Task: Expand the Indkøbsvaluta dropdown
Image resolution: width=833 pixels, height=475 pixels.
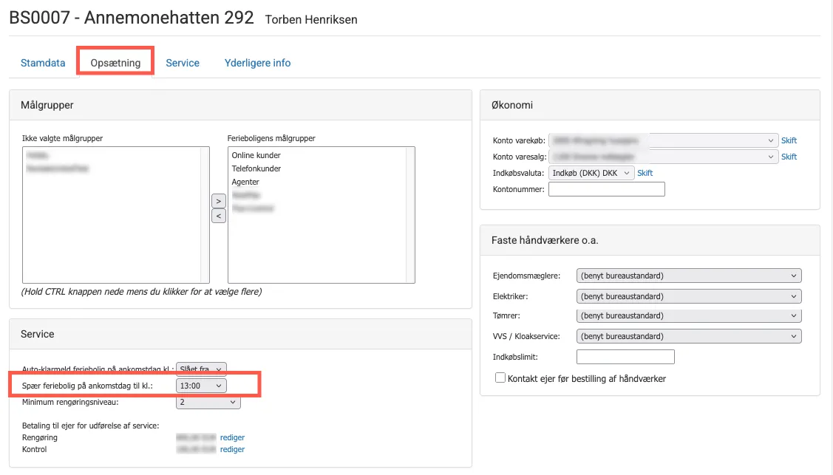Action: pos(591,173)
